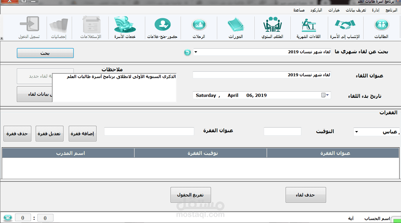Click the تفريغ الحقول clear fields button

click(191, 195)
